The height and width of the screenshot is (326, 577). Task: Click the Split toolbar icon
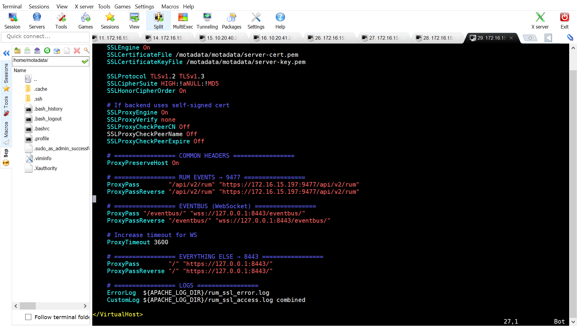pos(158,21)
